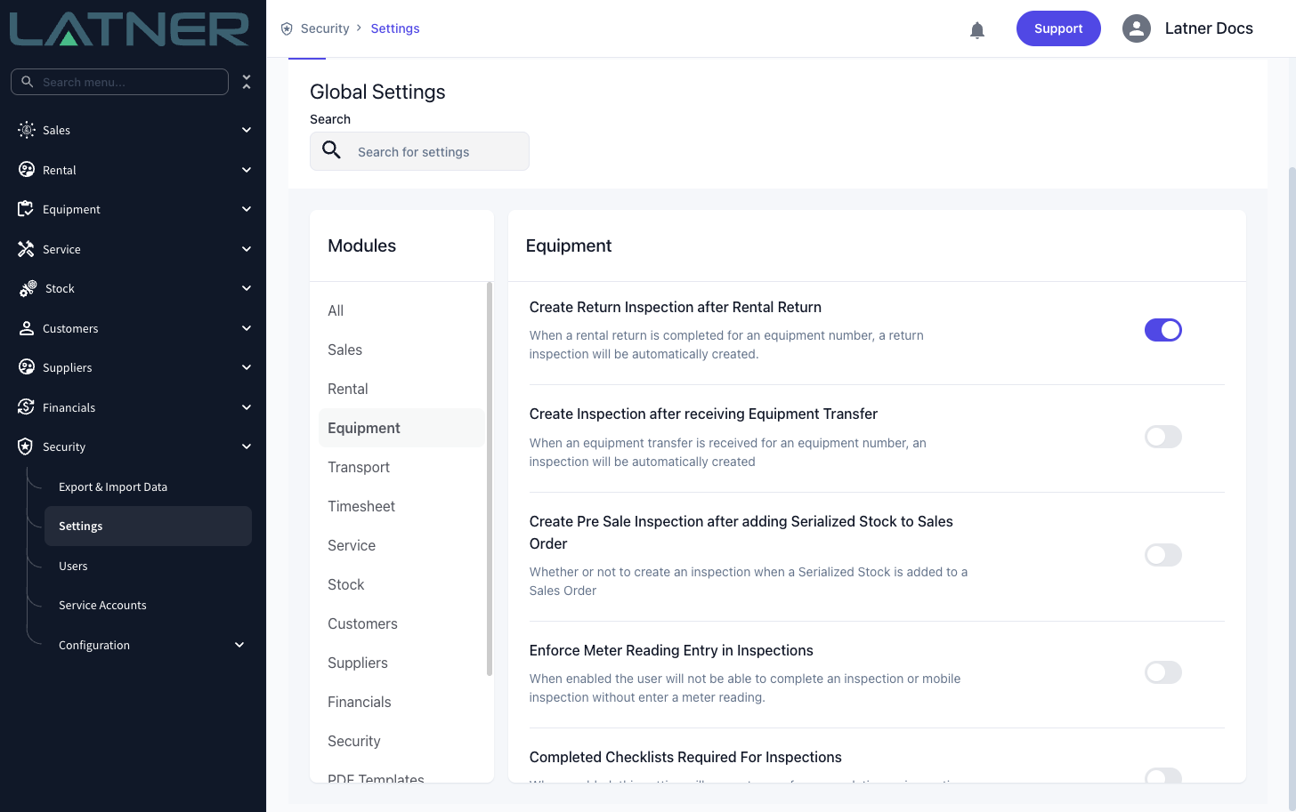Click the collapse-all arrows beside menu search

247,82
